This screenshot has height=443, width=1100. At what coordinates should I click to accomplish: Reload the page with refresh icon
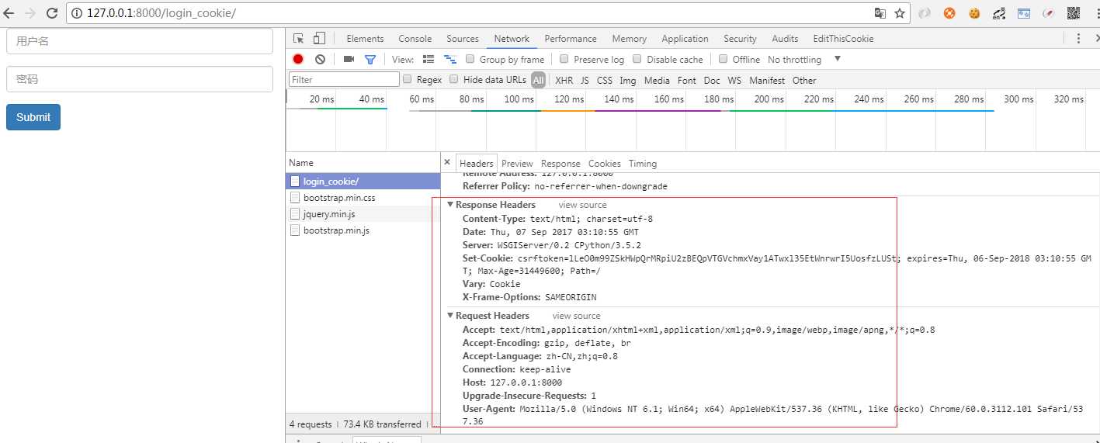point(53,13)
